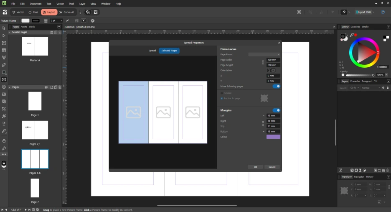
Task: Select the Move tool in left toolbar
Action: [x=4, y=28]
